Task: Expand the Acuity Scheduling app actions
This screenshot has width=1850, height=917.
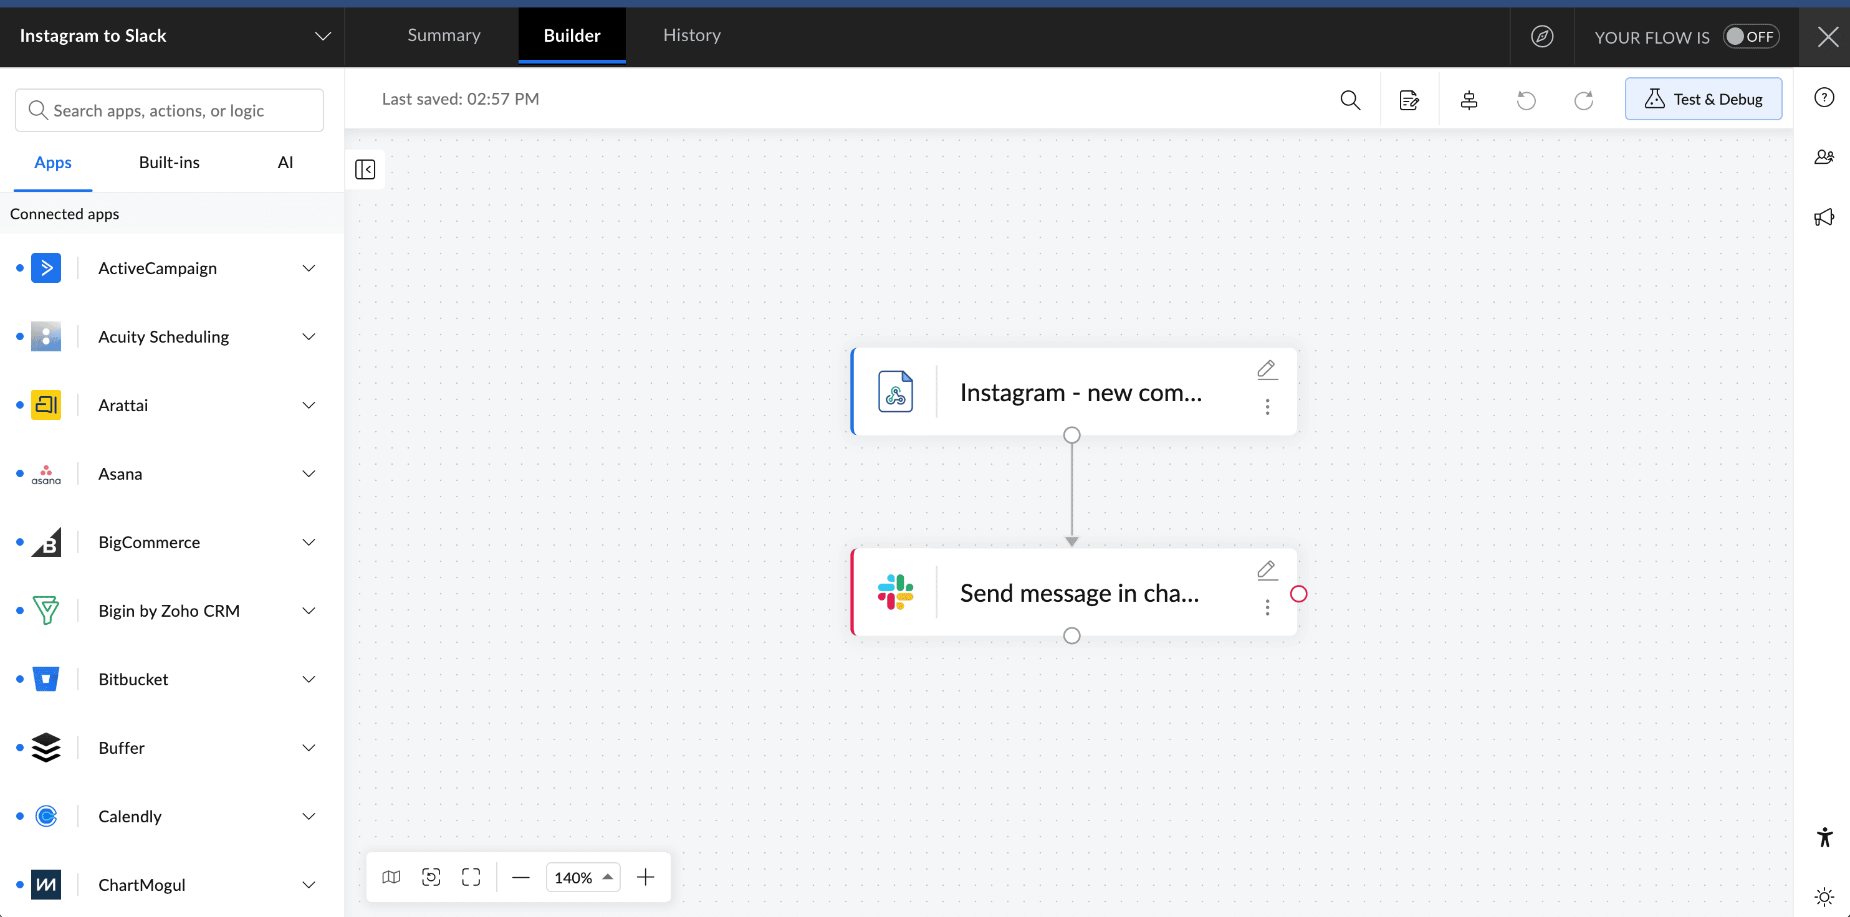Action: tap(309, 336)
